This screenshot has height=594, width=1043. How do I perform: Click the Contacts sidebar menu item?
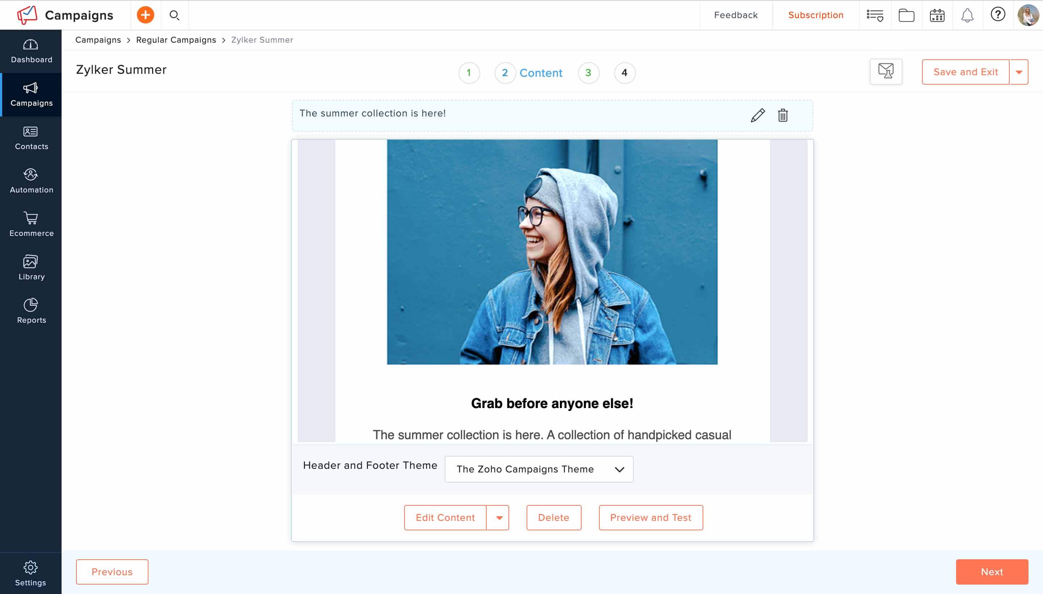(x=32, y=137)
